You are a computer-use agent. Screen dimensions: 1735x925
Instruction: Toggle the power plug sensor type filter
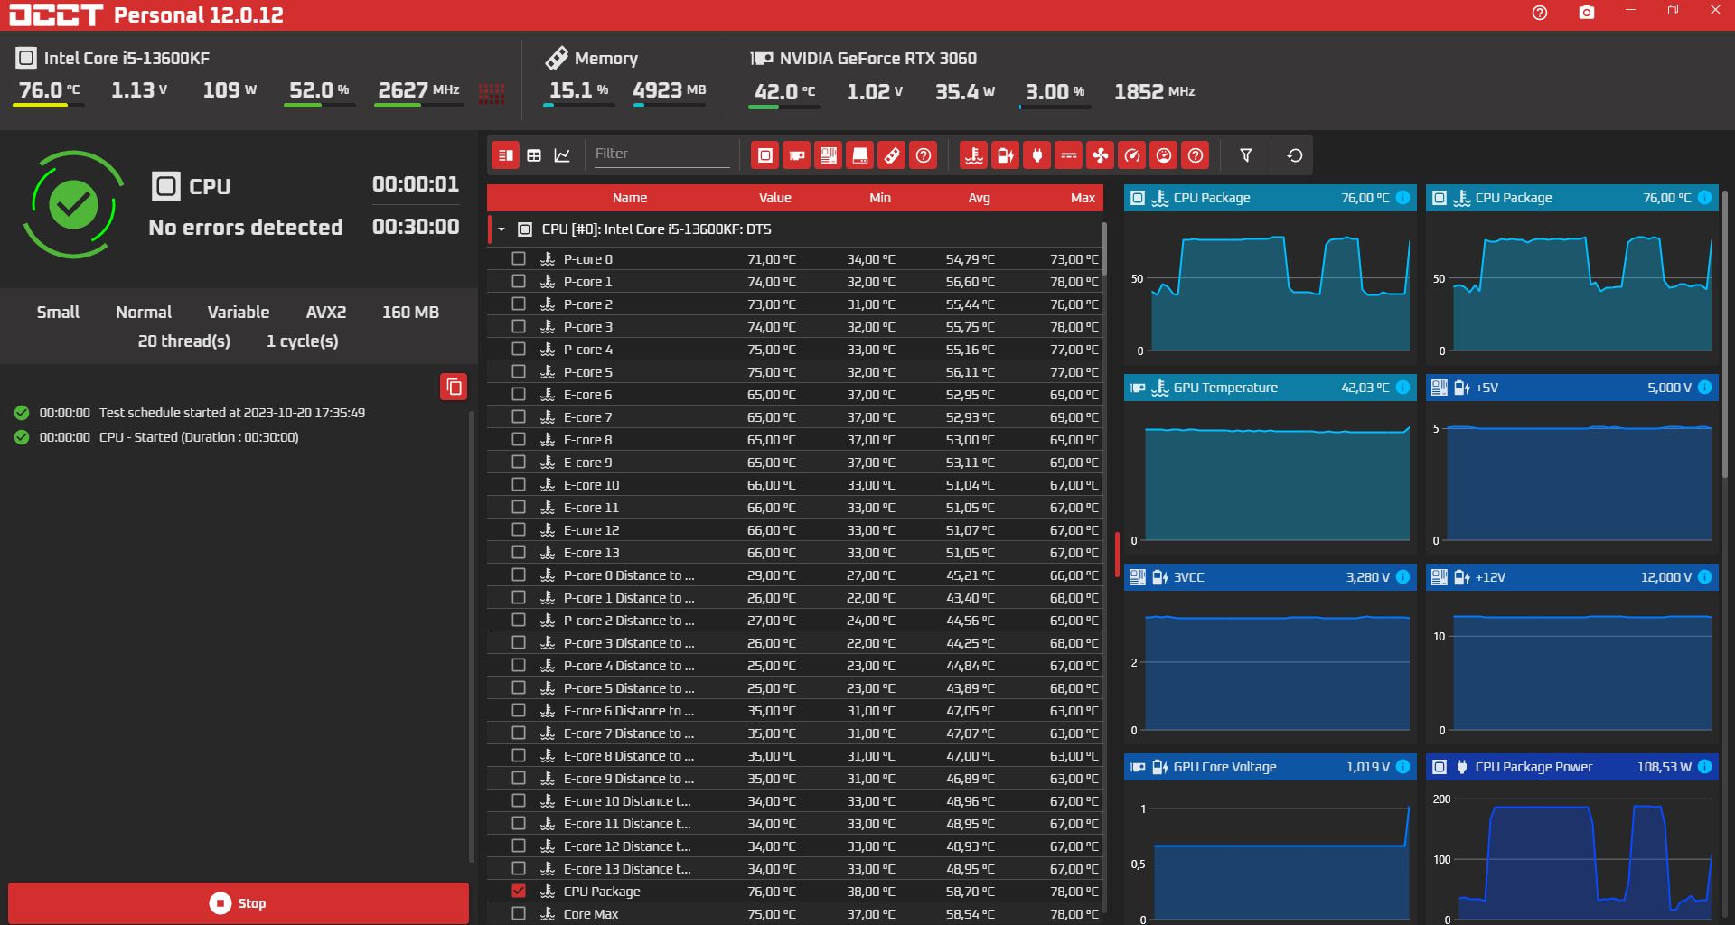point(1037,155)
